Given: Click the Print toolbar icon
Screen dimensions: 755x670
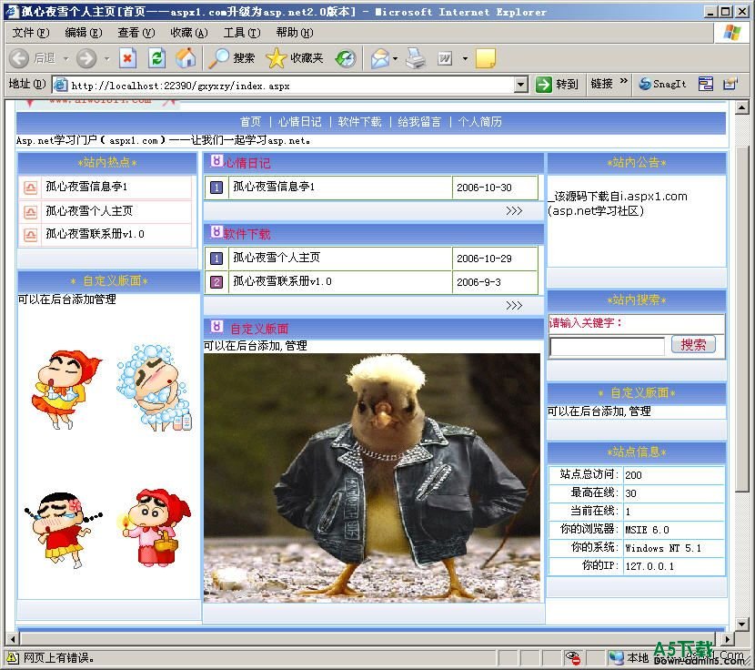Looking at the screenshot, I should [x=416, y=58].
